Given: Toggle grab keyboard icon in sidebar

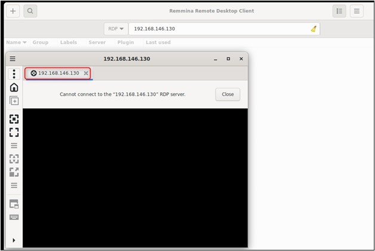Looking at the screenshot, I should point(14,217).
